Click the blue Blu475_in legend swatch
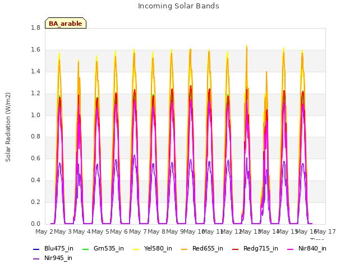 pos(36,249)
